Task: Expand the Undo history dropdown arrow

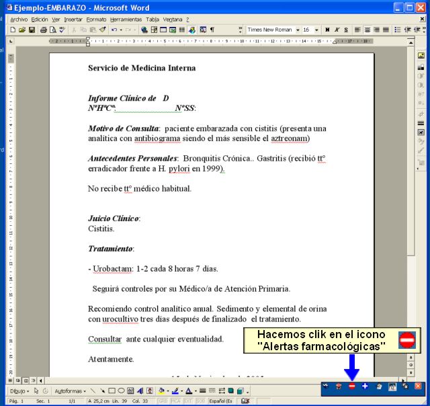Action: (121, 30)
